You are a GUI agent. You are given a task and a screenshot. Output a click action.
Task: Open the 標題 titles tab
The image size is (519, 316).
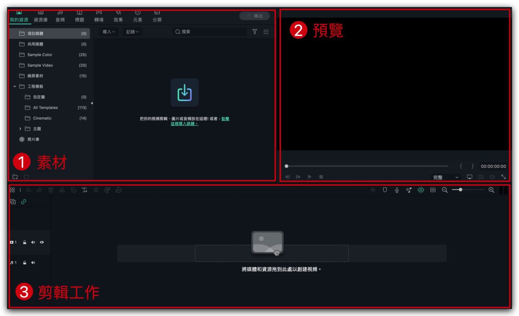click(80, 17)
